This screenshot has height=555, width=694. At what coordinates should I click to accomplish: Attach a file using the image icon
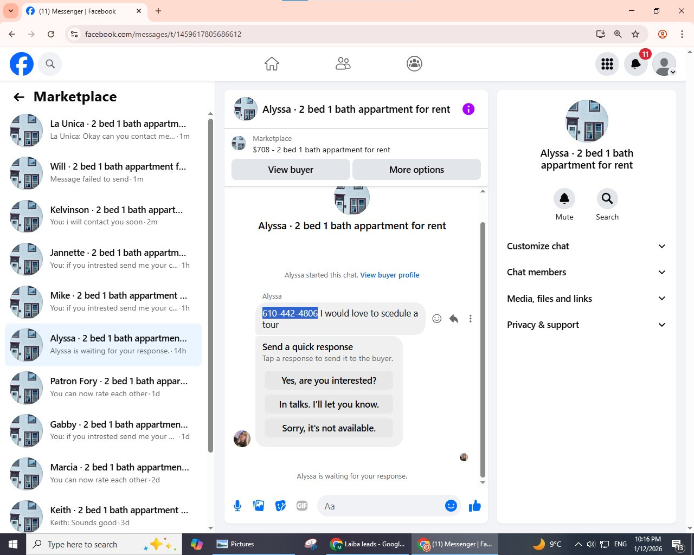[x=259, y=506]
